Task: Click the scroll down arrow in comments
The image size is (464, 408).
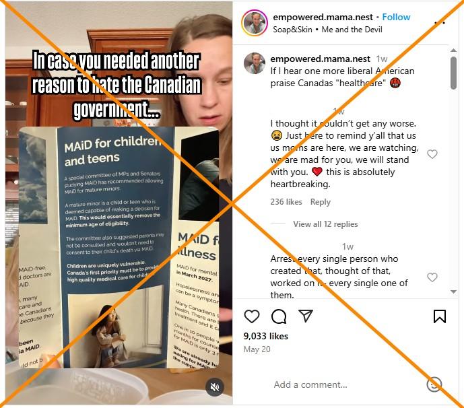Action: pos(453,292)
